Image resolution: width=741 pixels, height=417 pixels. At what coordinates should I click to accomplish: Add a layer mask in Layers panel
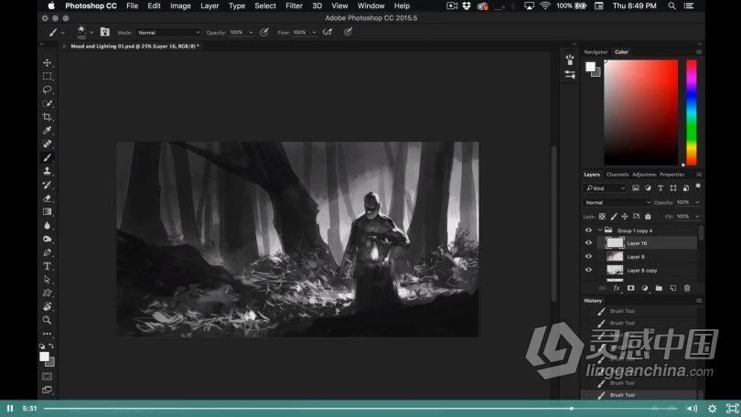coord(630,288)
